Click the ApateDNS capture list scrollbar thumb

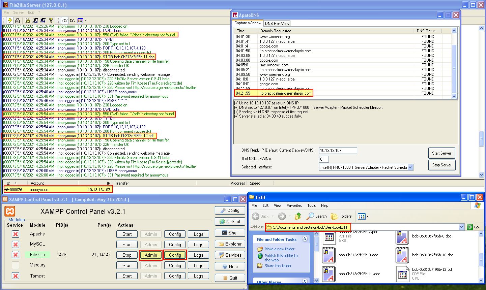point(454,69)
